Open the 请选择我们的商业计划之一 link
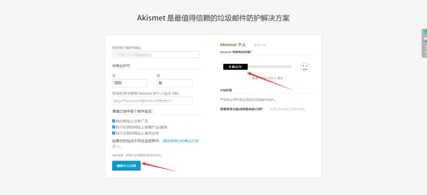This screenshot has width=427, height=195. [x=181, y=141]
